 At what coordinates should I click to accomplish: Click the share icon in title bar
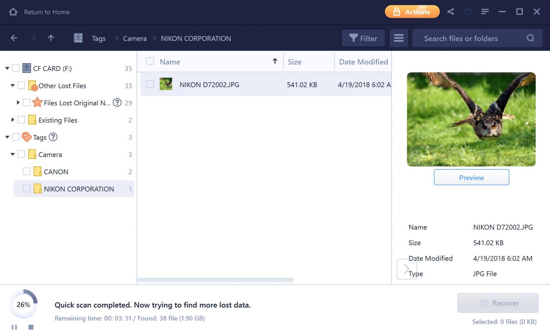pyautogui.click(x=450, y=12)
